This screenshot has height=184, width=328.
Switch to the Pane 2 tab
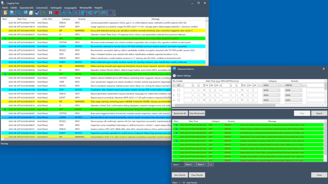pos(189,164)
